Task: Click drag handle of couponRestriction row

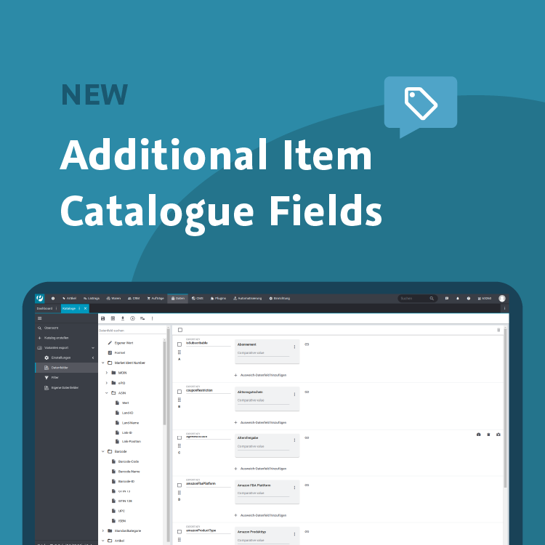Action: (179, 400)
